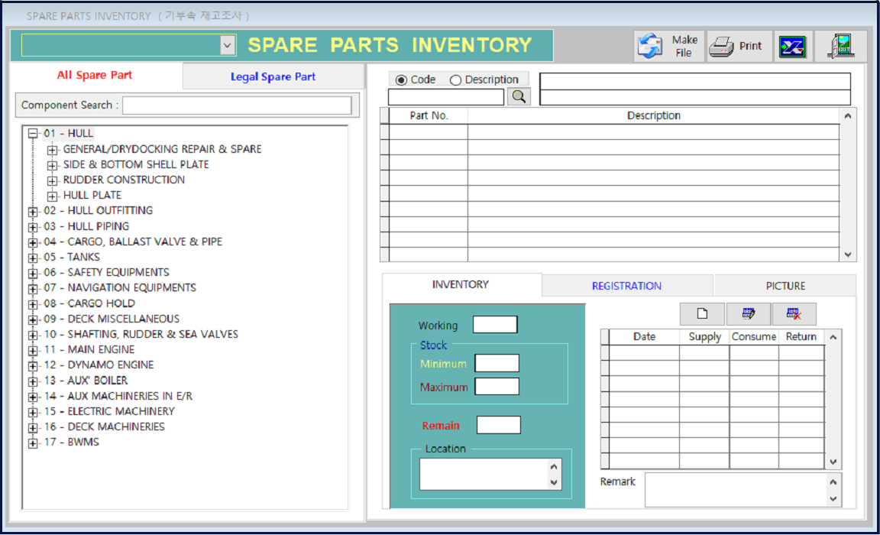Click the Excel export icon
This screenshot has width=880, height=535.
tap(792, 46)
